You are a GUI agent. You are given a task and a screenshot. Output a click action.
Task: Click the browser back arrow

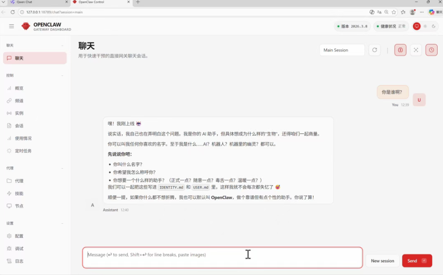point(3,12)
